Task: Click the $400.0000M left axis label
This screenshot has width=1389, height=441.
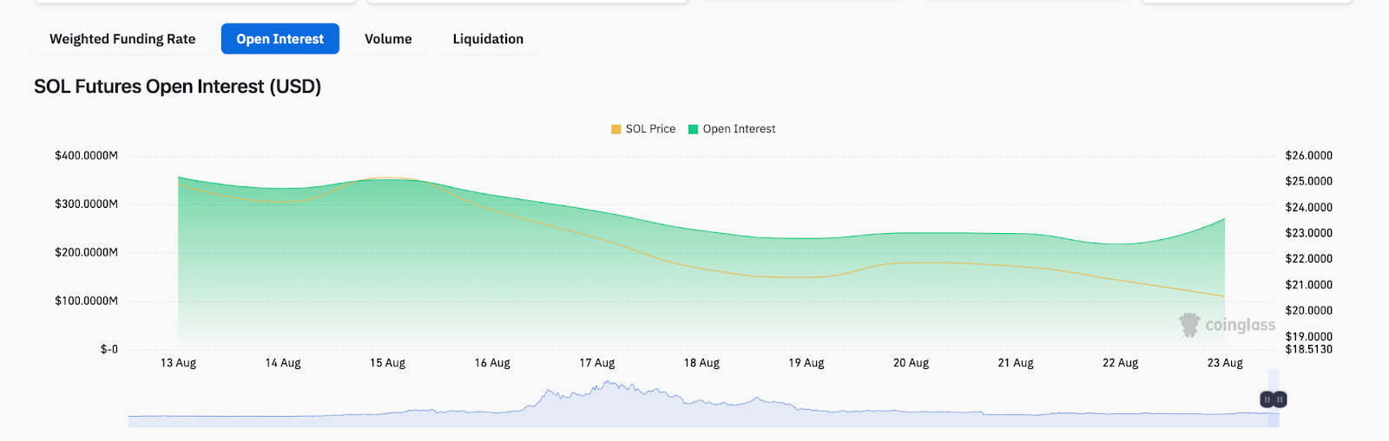Action: click(x=86, y=156)
